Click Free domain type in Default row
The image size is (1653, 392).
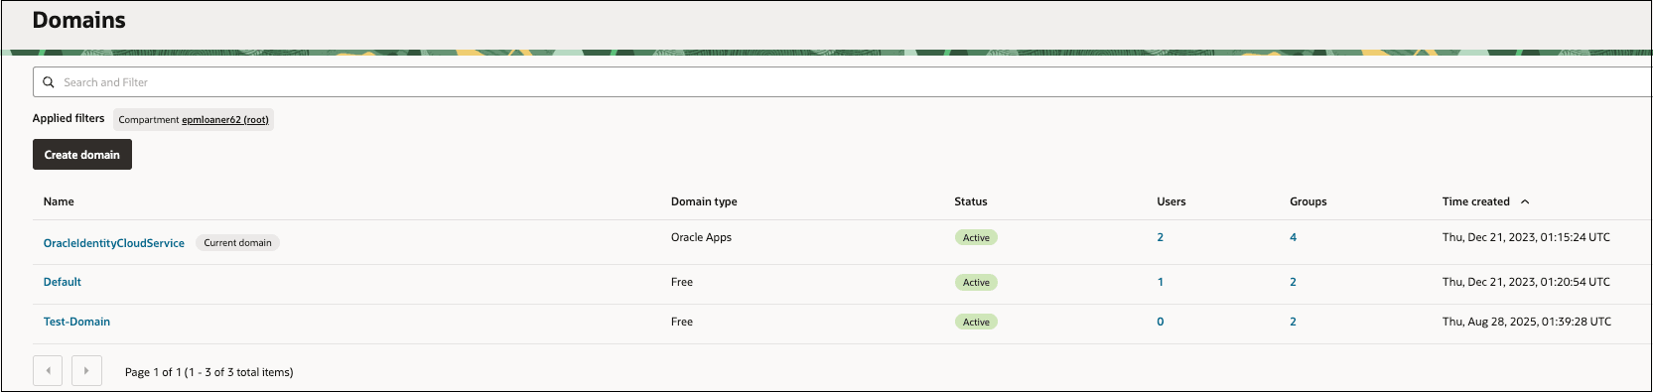682,282
